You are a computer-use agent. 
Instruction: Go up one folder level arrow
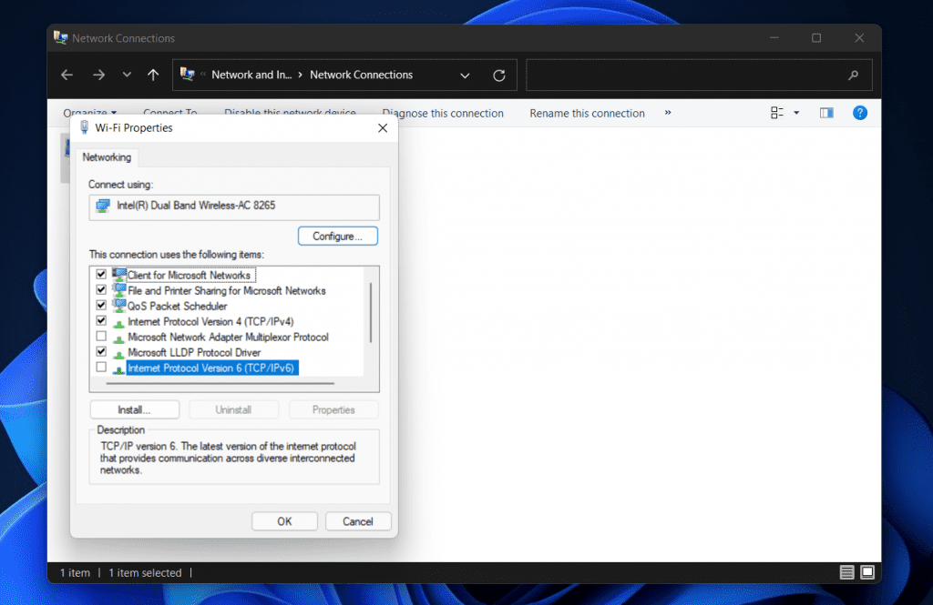[x=153, y=76]
